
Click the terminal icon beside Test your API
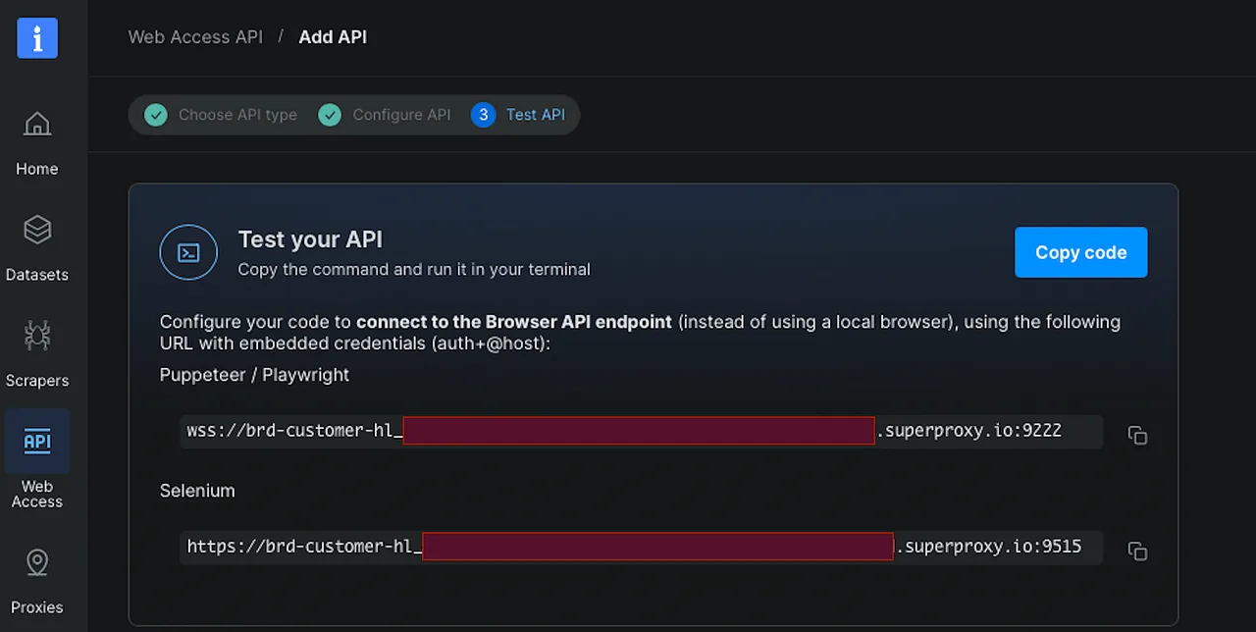(x=188, y=252)
